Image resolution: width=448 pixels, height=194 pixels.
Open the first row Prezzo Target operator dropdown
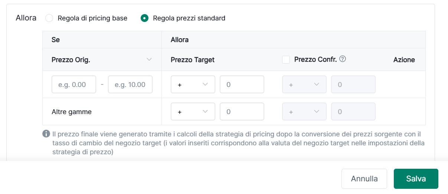point(193,84)
